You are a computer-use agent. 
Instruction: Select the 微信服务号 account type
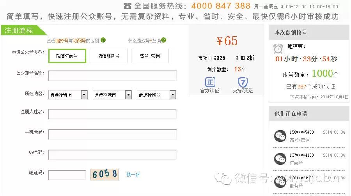pyautogui.click(x=108, y=56)
